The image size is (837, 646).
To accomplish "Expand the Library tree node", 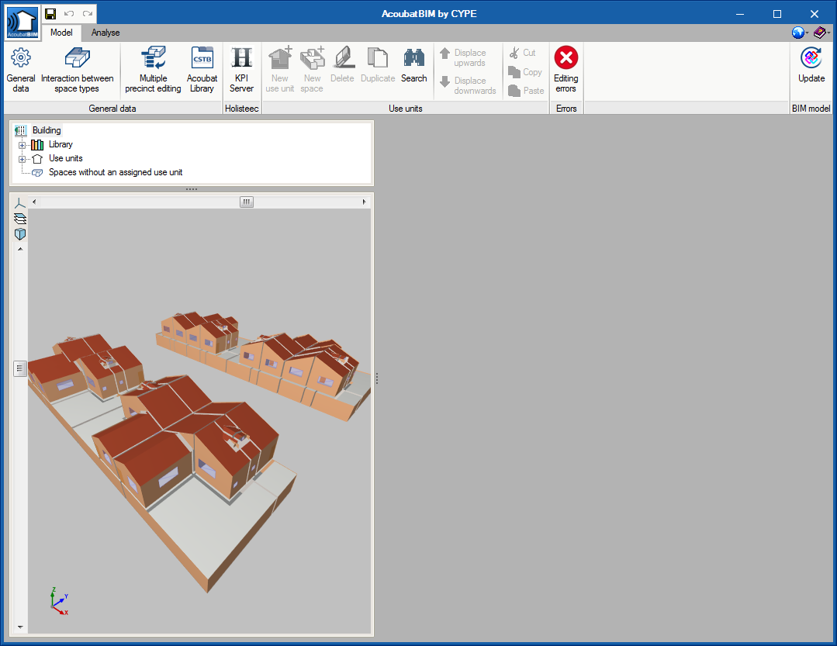I will pos(22,144).
